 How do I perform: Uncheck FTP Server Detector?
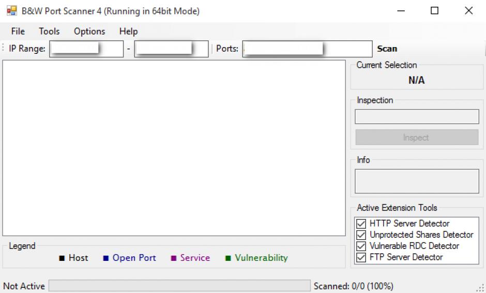[361, 257]
